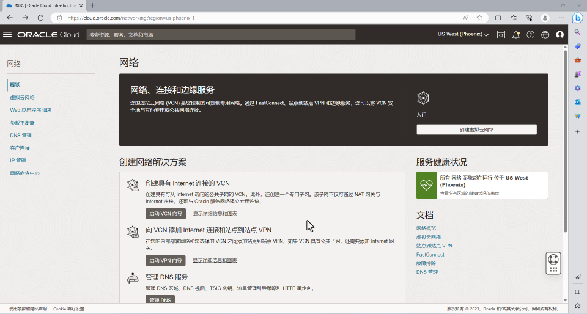The image size is (587, 314).
Task: Open the service health status card
Action: [x=482, y=186]
